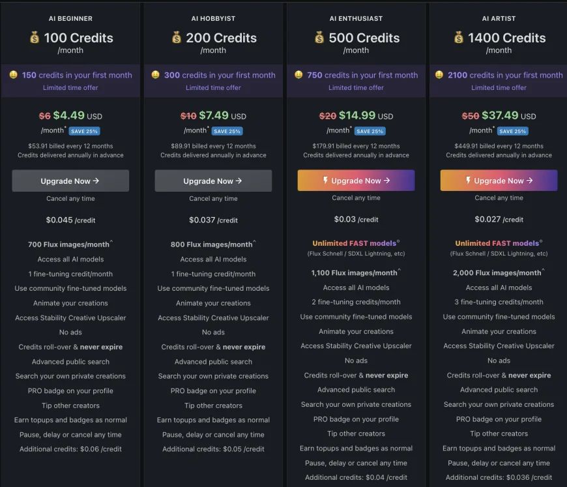Image resolution: width=567 pixels, height=487 pixels.
Task: Click the emoji face next to 2100 credits offer
Action: [440, 75]
